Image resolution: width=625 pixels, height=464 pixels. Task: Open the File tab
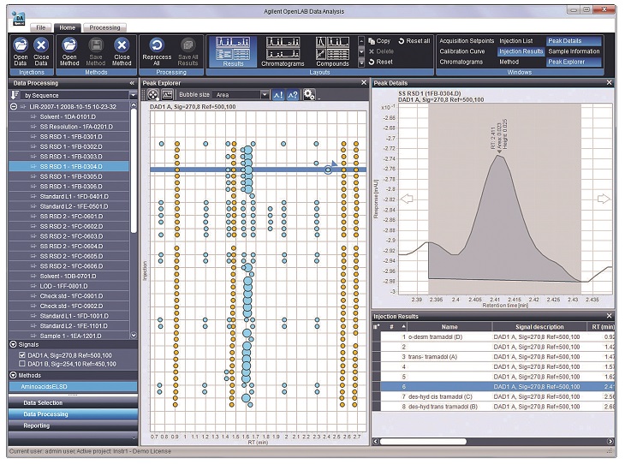point(40,27)
